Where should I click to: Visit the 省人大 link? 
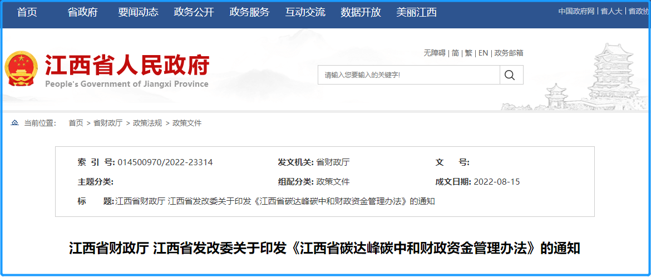pyautogui.click(x=612, y=11)
